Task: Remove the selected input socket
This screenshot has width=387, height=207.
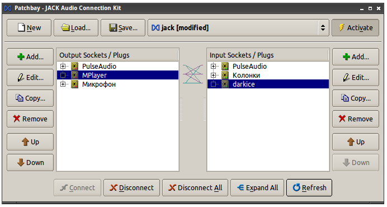Action: point(356,119)
